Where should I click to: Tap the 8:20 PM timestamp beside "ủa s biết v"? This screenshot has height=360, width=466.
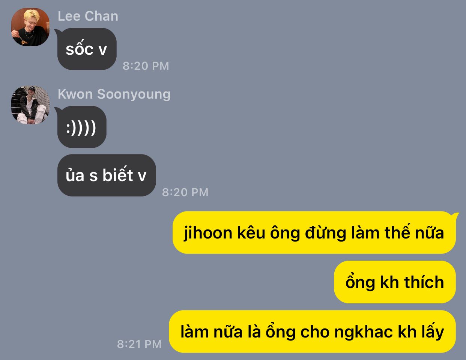[x=185, y=192]
